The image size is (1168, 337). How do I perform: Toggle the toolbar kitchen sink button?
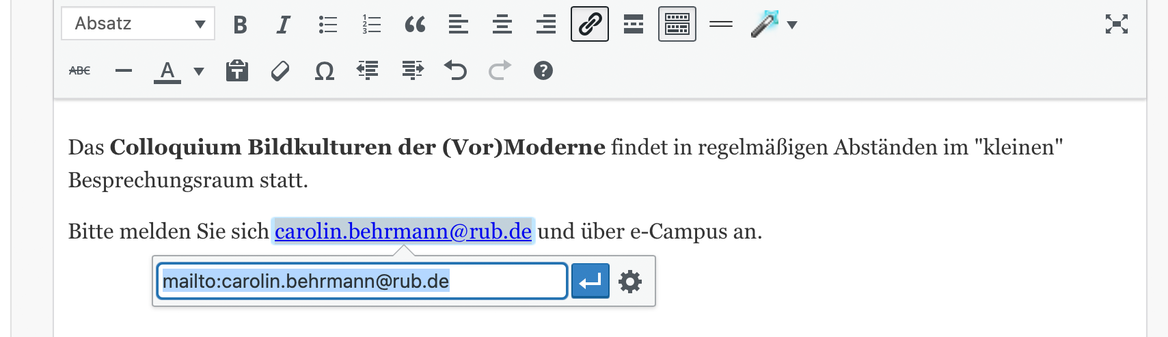677,24
